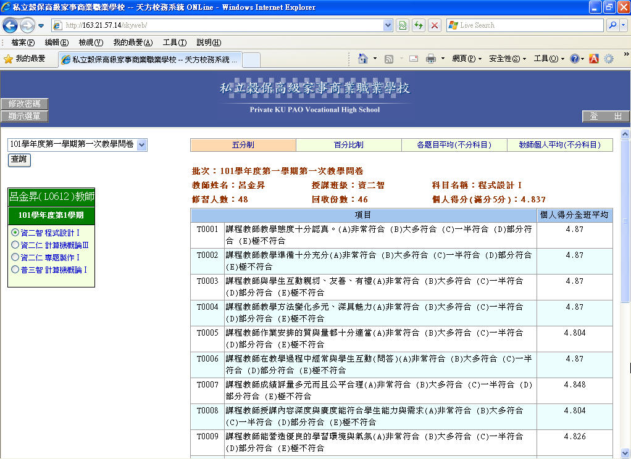631x459 pixels.
Task: Click the Forward arrow navigation button
Action: 27,25
